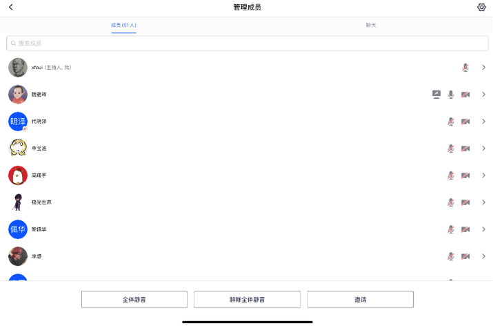This screenshot has width=493, height=326.
Task: Expand options chevron for xfcui host row
Action: coord(483,68)
